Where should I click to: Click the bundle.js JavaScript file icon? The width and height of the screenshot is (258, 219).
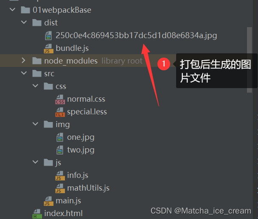48,48
